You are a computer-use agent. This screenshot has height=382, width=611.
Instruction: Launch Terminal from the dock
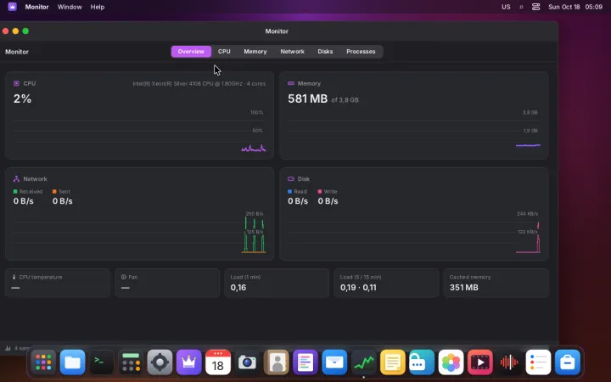point(101,362)
